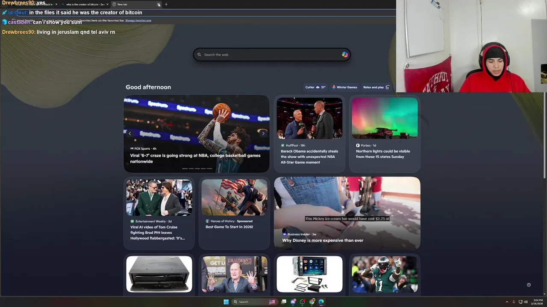Click the Entertainment Weekly source icon
This screenshot has width=547, height=307.
click(x=132, y=221)
